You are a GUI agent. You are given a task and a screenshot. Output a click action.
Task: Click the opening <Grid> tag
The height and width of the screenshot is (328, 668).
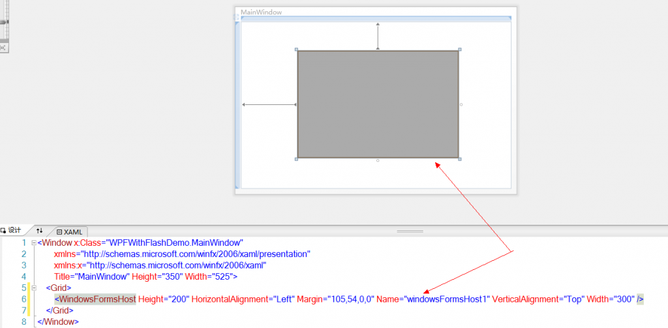[x=59, y=288]
